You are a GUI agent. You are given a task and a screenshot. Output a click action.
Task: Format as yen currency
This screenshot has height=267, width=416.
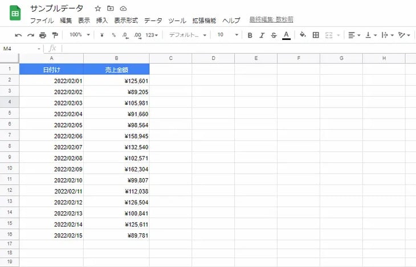click(101, 35)
